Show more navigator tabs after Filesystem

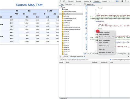[x=74, y=4]
